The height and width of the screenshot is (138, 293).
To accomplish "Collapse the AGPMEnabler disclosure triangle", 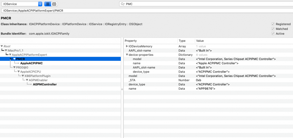I will pyautogui.click(x=27, y=80).
